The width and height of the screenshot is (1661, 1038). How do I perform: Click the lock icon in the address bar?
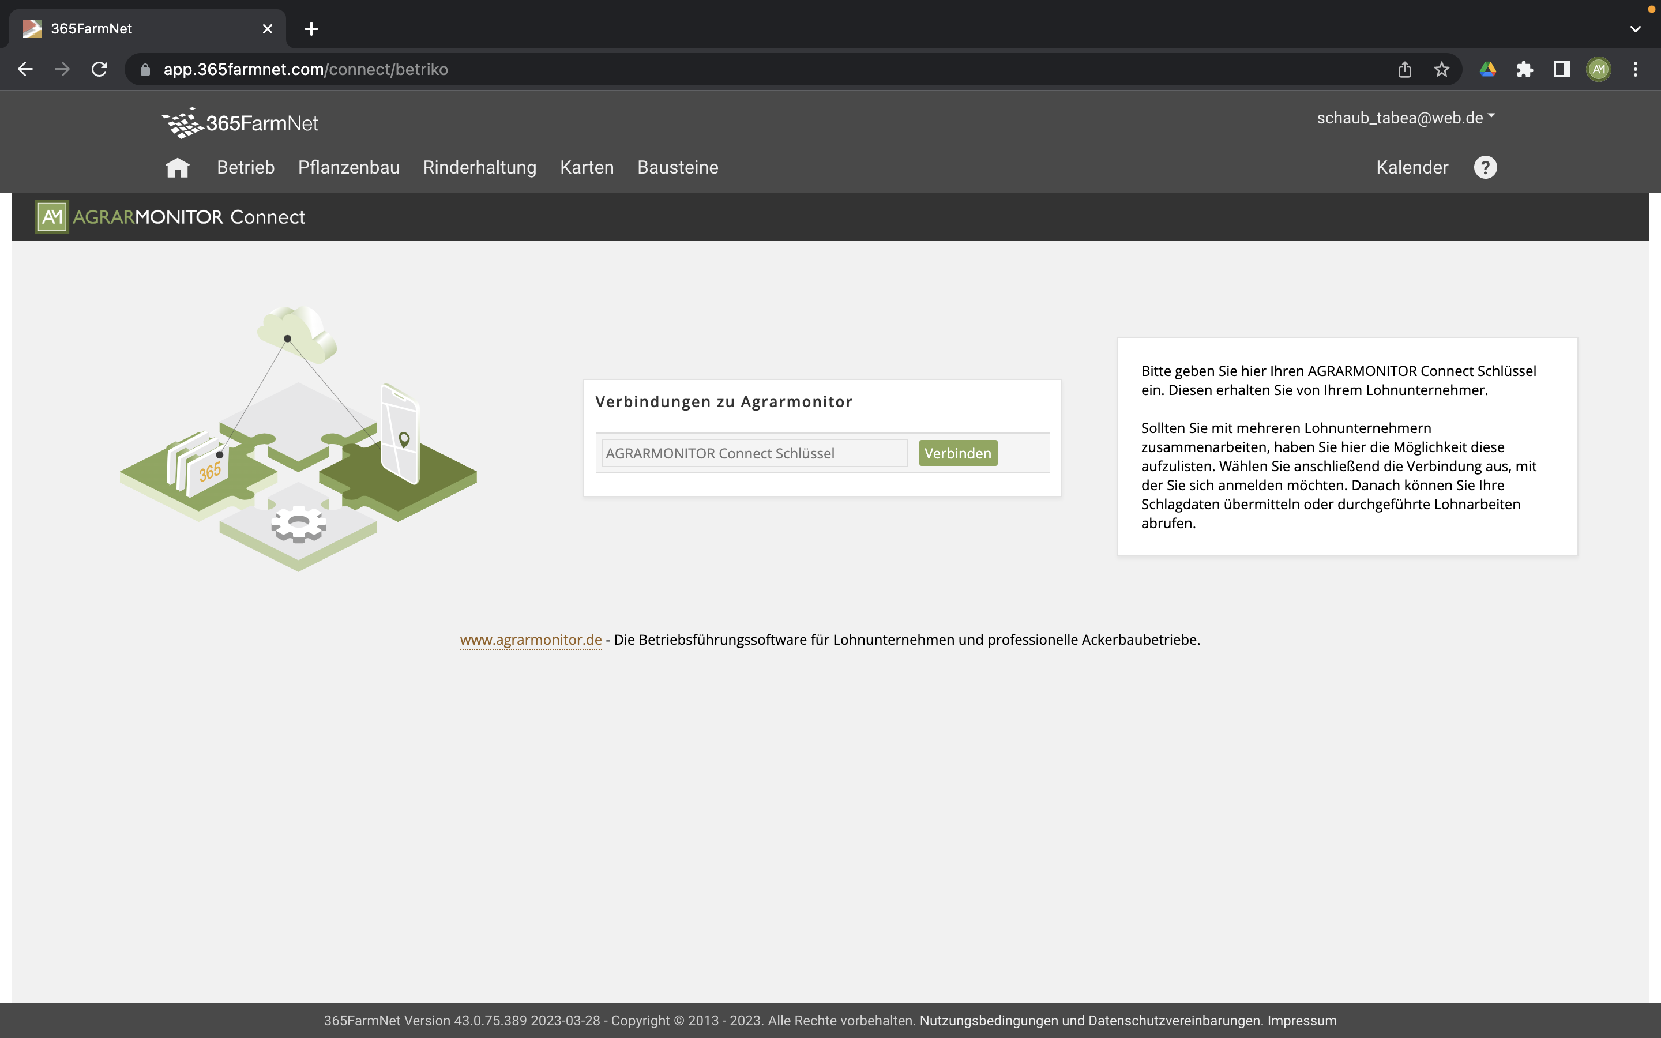click(145, 69)
